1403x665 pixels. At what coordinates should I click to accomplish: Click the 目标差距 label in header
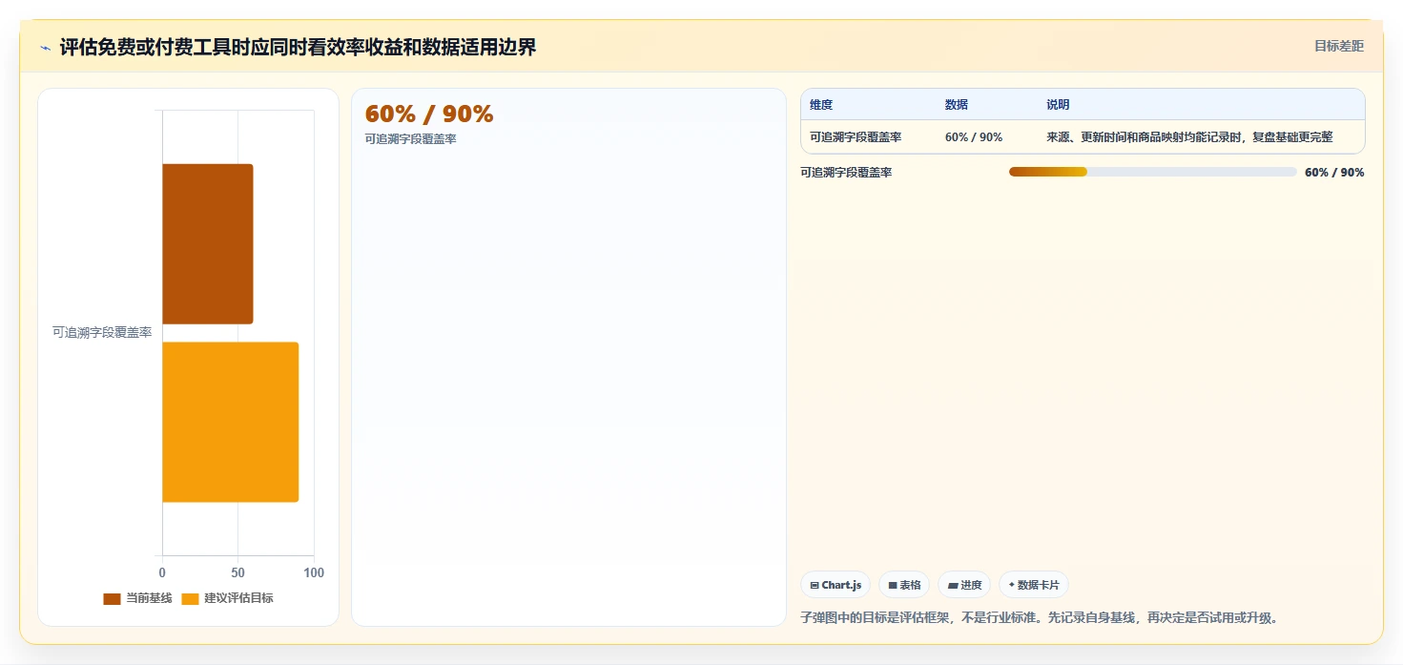point(1339,46)
